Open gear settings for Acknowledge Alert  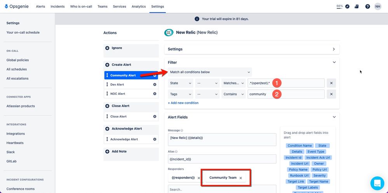(155, 139)
